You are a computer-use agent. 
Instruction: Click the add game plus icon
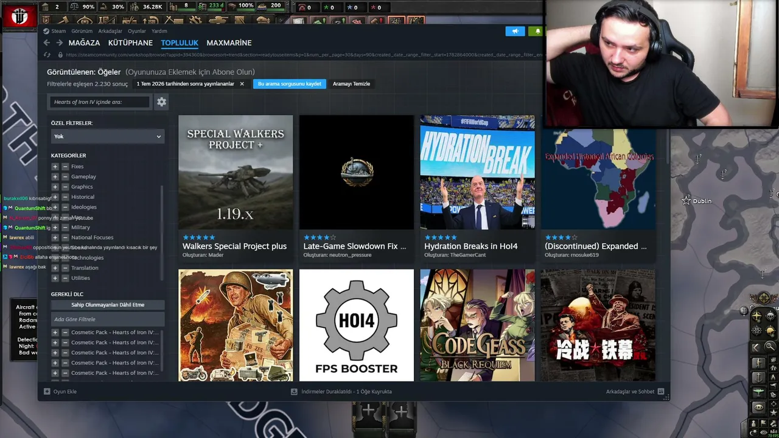pyautogui.click(x=47, y=392)
